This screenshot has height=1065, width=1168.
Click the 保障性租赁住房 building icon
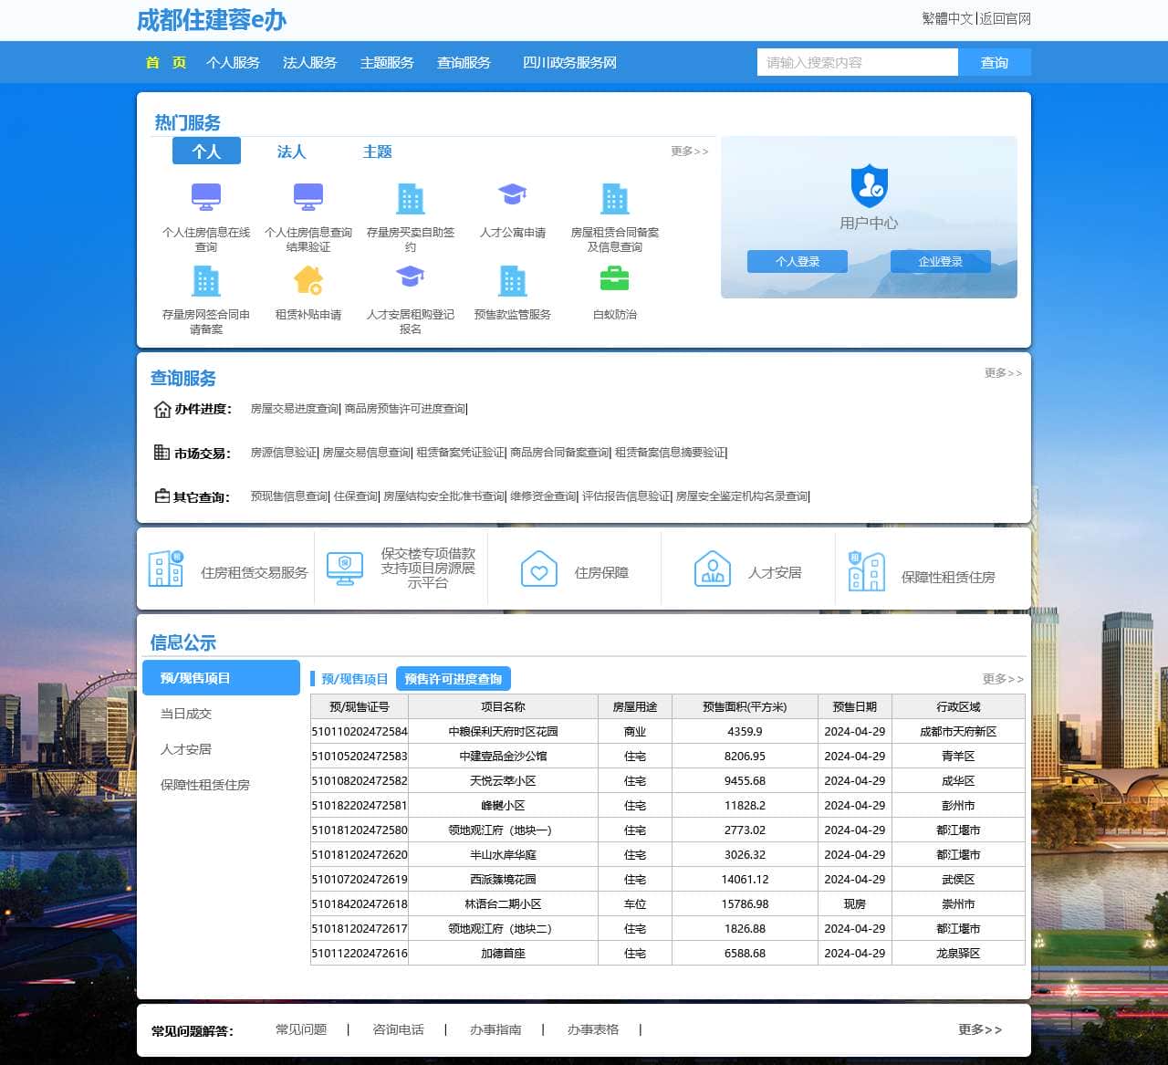(866, 572)
